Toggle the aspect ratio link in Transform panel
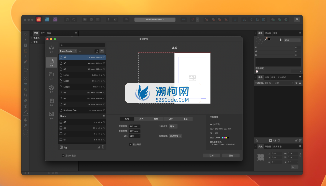The height and width of the screenshot is (186, 326). [300, 155]
